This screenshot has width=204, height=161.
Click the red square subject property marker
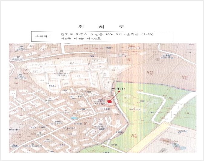tap(110, 102)
